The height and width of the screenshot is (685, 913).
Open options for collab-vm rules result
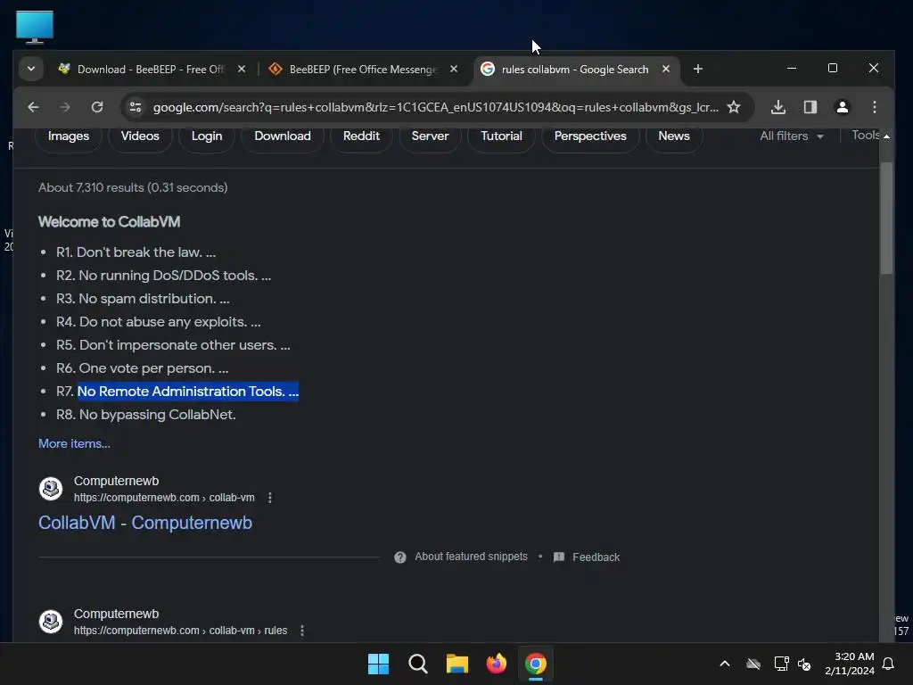tap(301, 631)
